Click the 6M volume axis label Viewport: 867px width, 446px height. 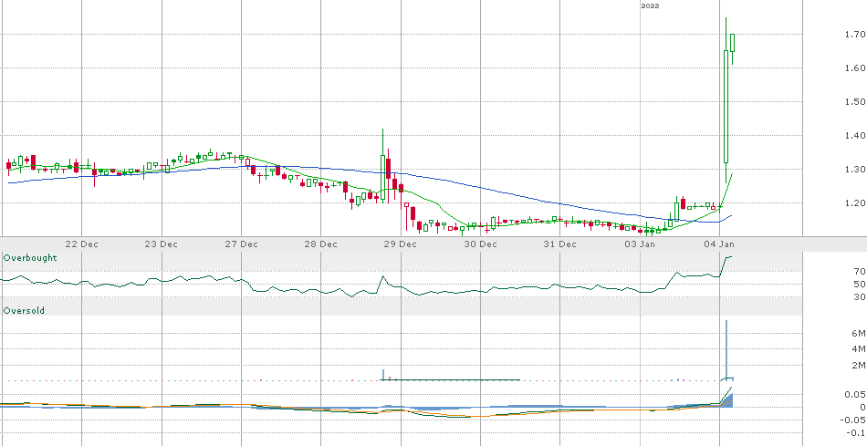(859, 333)
